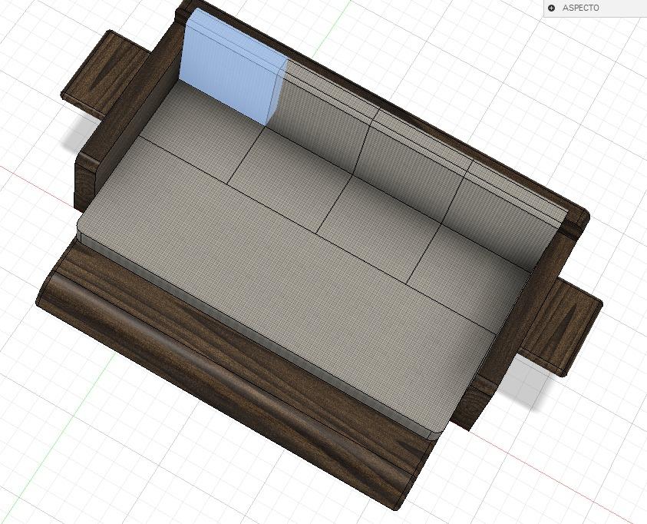Select the left wooden armrest tray
647x524 pixels.
point(106,73)
